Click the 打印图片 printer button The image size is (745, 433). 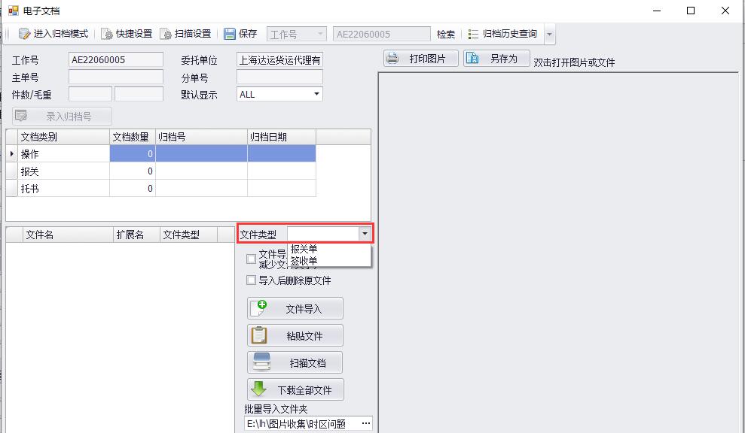(421, 59)
